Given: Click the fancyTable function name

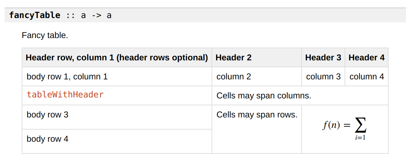Looking at the screenshot, I should click(35, 15).
